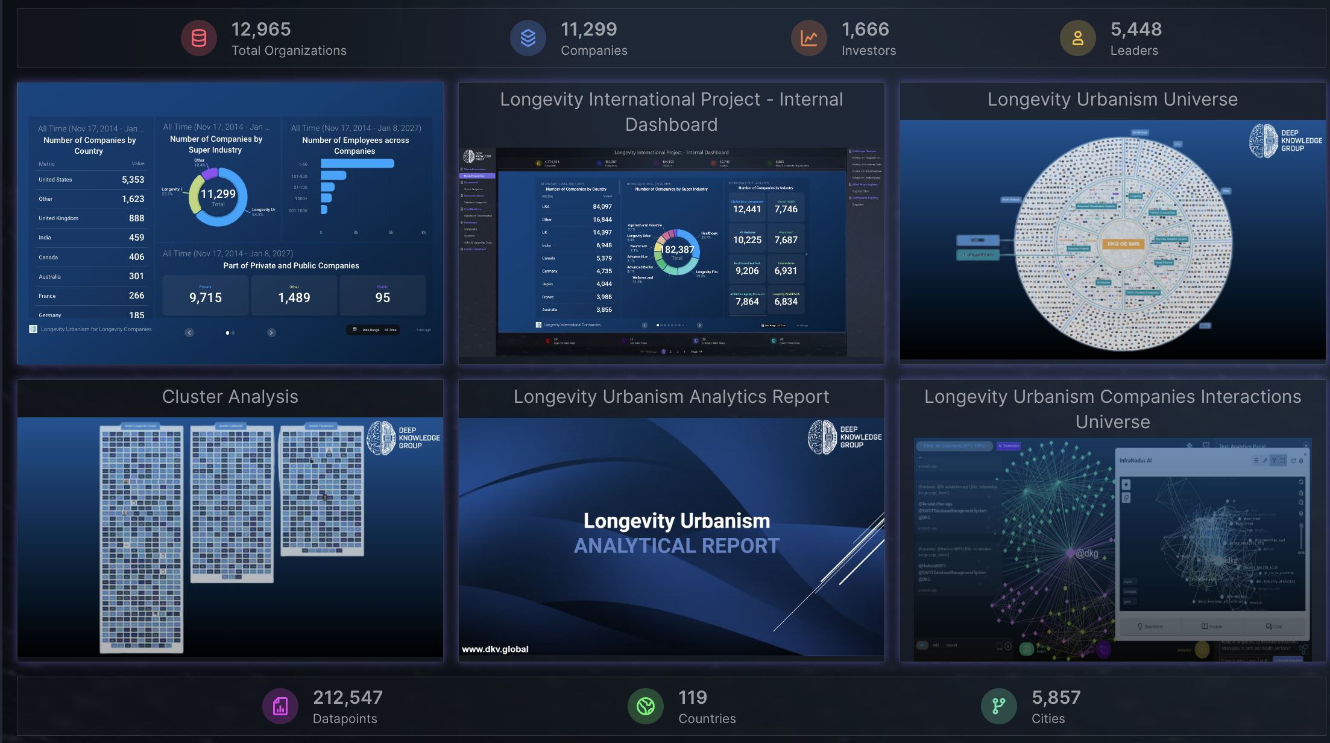Click the Countries globe icon
1330x743 pixels.
646,706
